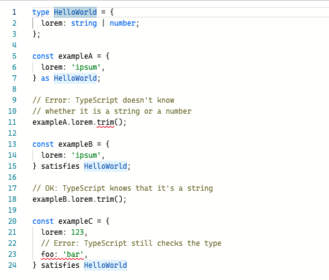
Task: Click HelloWorld reference on line 7
Action: point(75,78)
